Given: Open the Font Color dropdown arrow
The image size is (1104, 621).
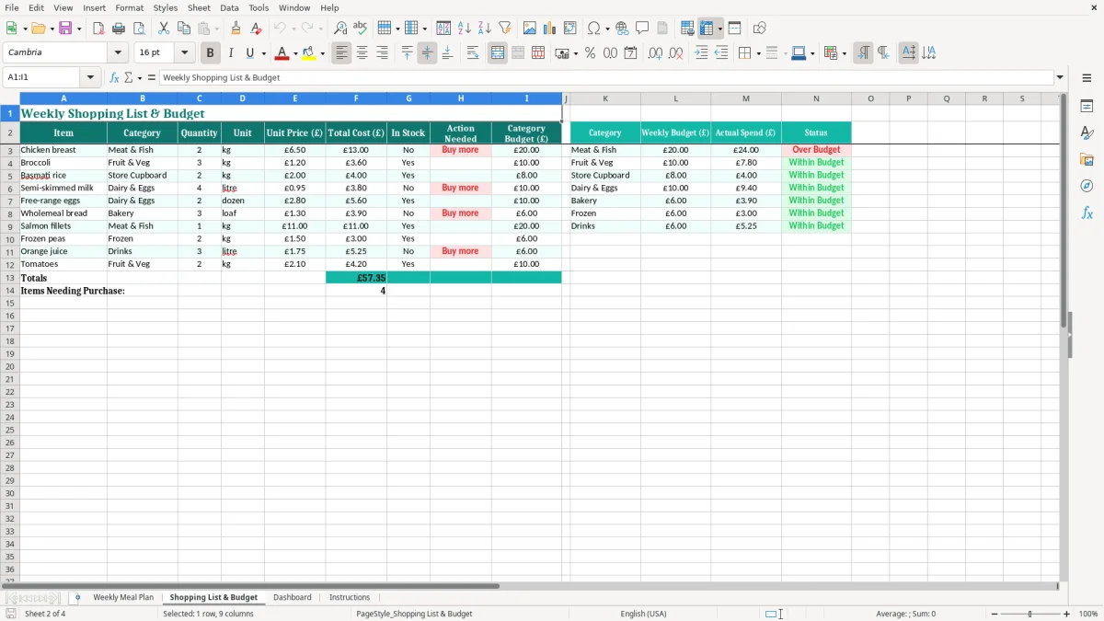Looking at the screenshot, I should coord(295,53).
